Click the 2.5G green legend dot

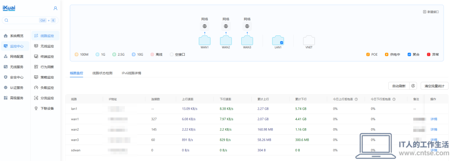[x=114, y=54]
